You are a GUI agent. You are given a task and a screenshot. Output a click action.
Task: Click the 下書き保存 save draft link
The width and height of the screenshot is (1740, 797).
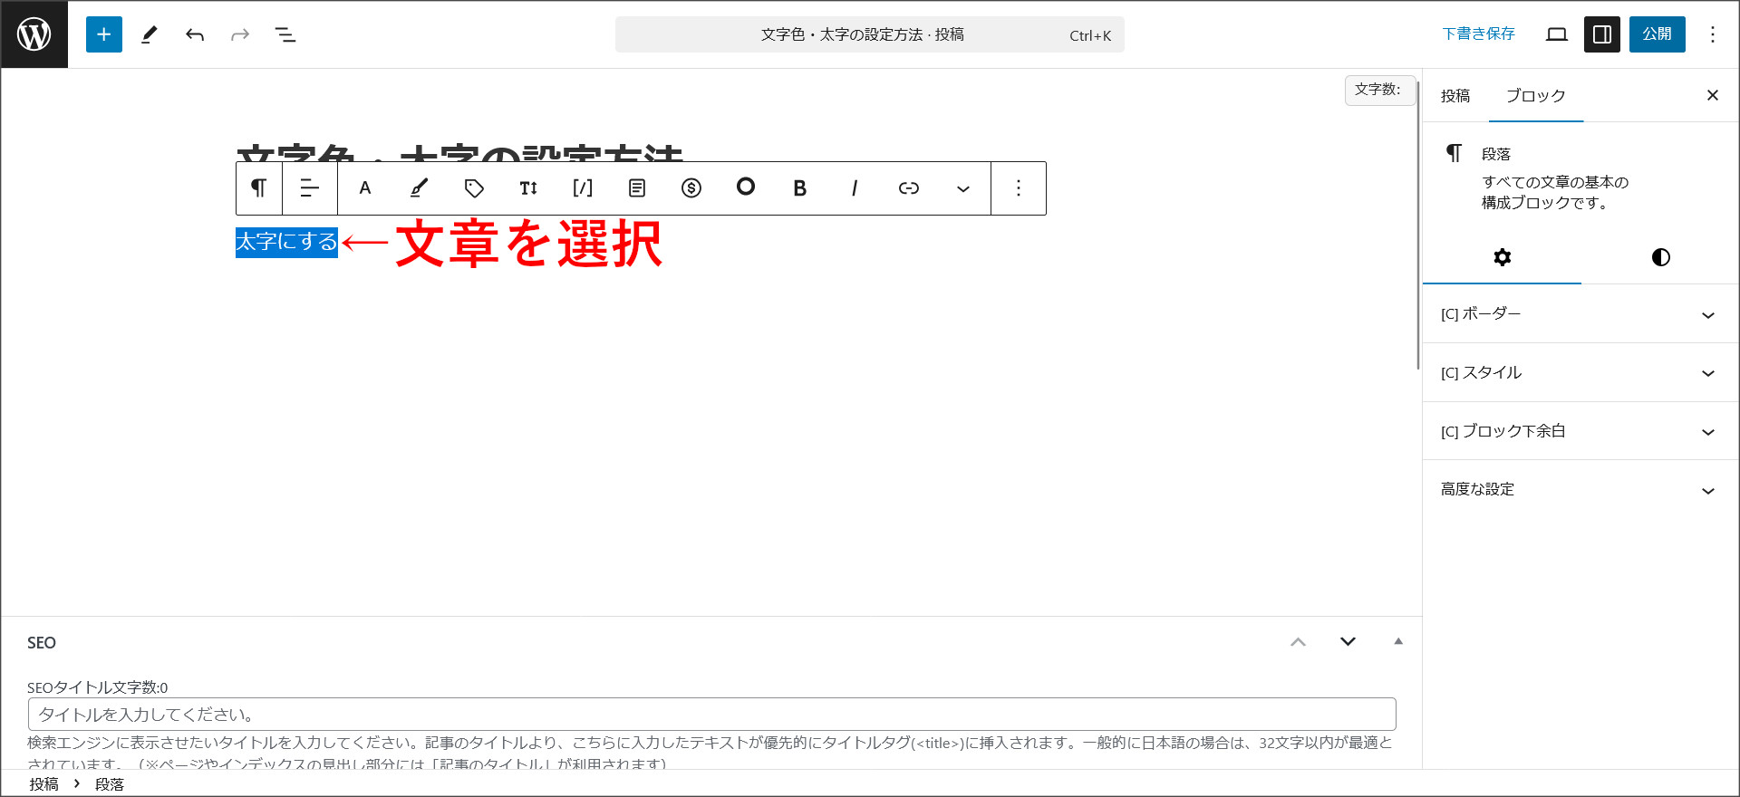coord(1478,34)
